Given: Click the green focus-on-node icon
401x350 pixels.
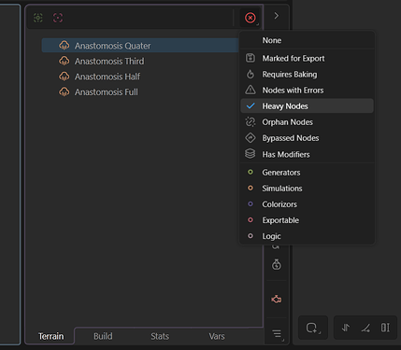Looking at the screenshot, I should 38,18.
